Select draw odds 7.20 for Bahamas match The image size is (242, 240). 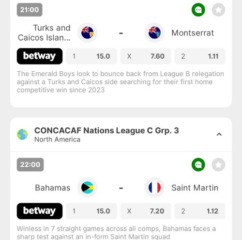[x=146, y=211]
